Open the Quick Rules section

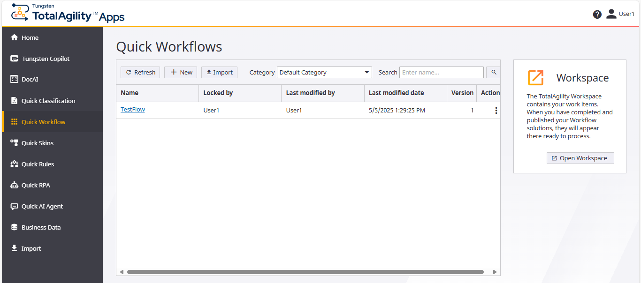coord(38,164)
